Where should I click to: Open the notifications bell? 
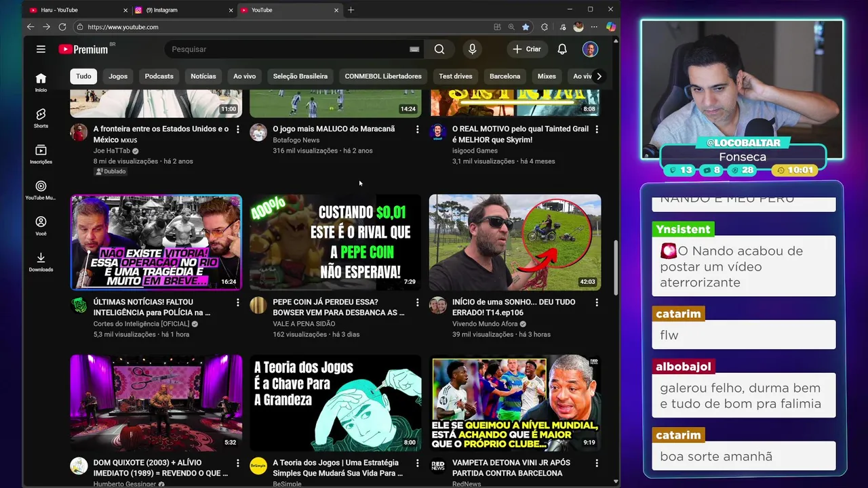pyautogui.click(x=562, y=49)
